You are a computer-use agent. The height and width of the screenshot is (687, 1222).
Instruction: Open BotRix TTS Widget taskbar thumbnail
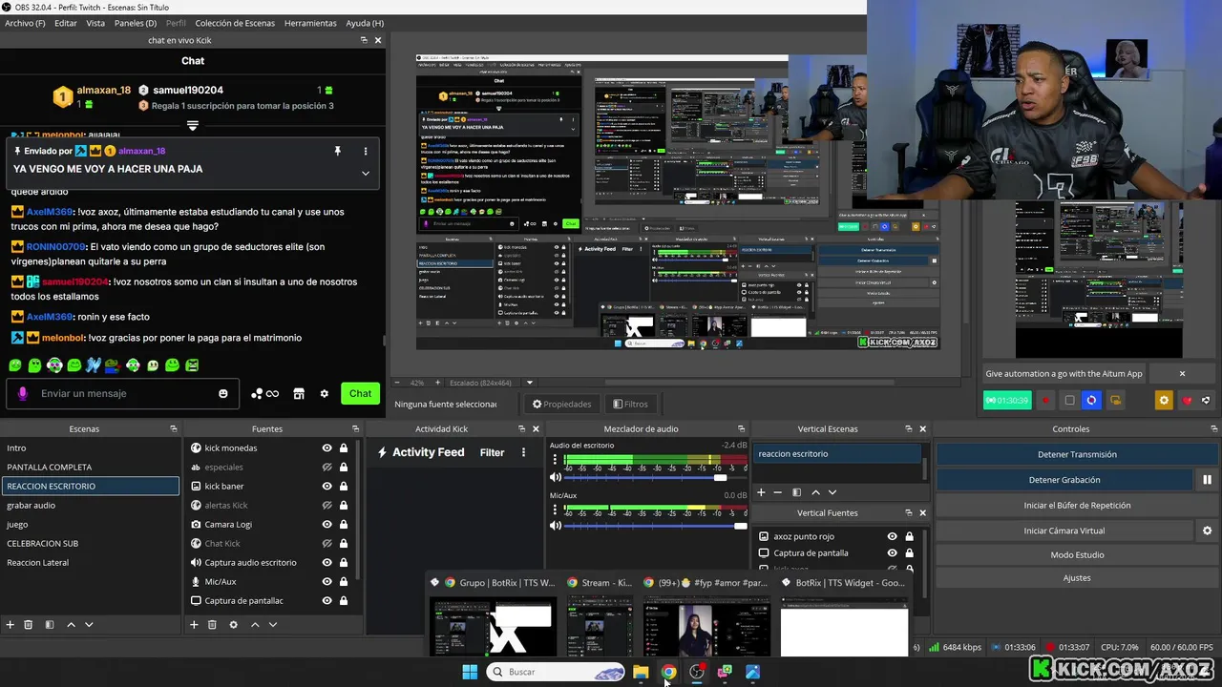(x=844, y=616)
